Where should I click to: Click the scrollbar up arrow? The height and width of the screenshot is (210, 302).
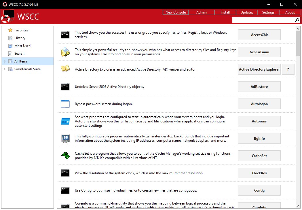click(x=298, y=29)
